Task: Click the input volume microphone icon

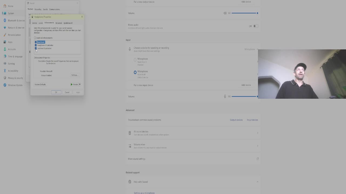Action: point(225,96)
